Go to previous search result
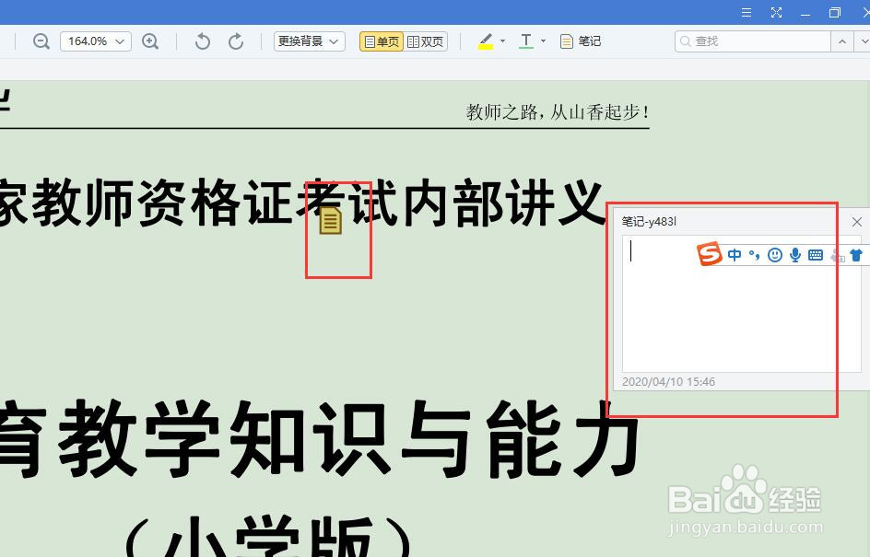 (842, 41)
